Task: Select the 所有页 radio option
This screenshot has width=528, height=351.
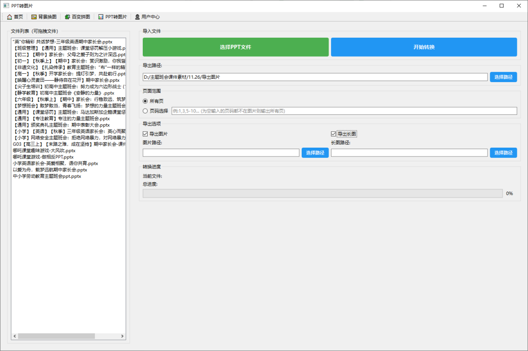Action: [145, 101]
